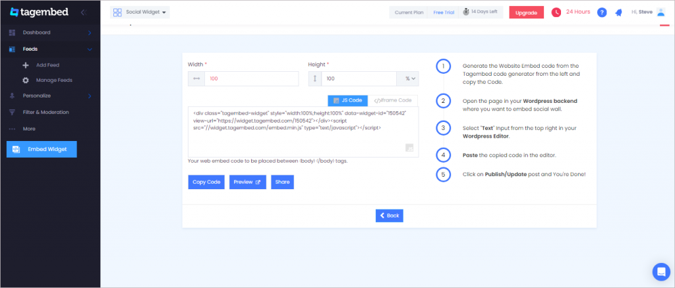Screen dimensions: 675x288
Task: Click the Embed Widget button
Action: pos(42,150)
